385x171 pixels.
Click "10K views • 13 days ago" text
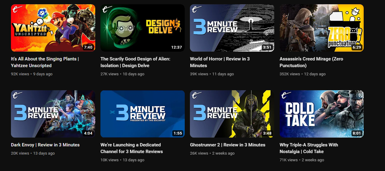click(x=122, y=160)
